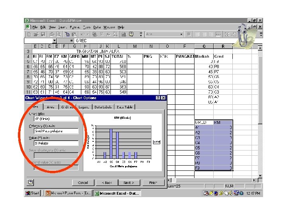Click the AutoSum sigma icon
287x215 pixels.
coord(102,34)
